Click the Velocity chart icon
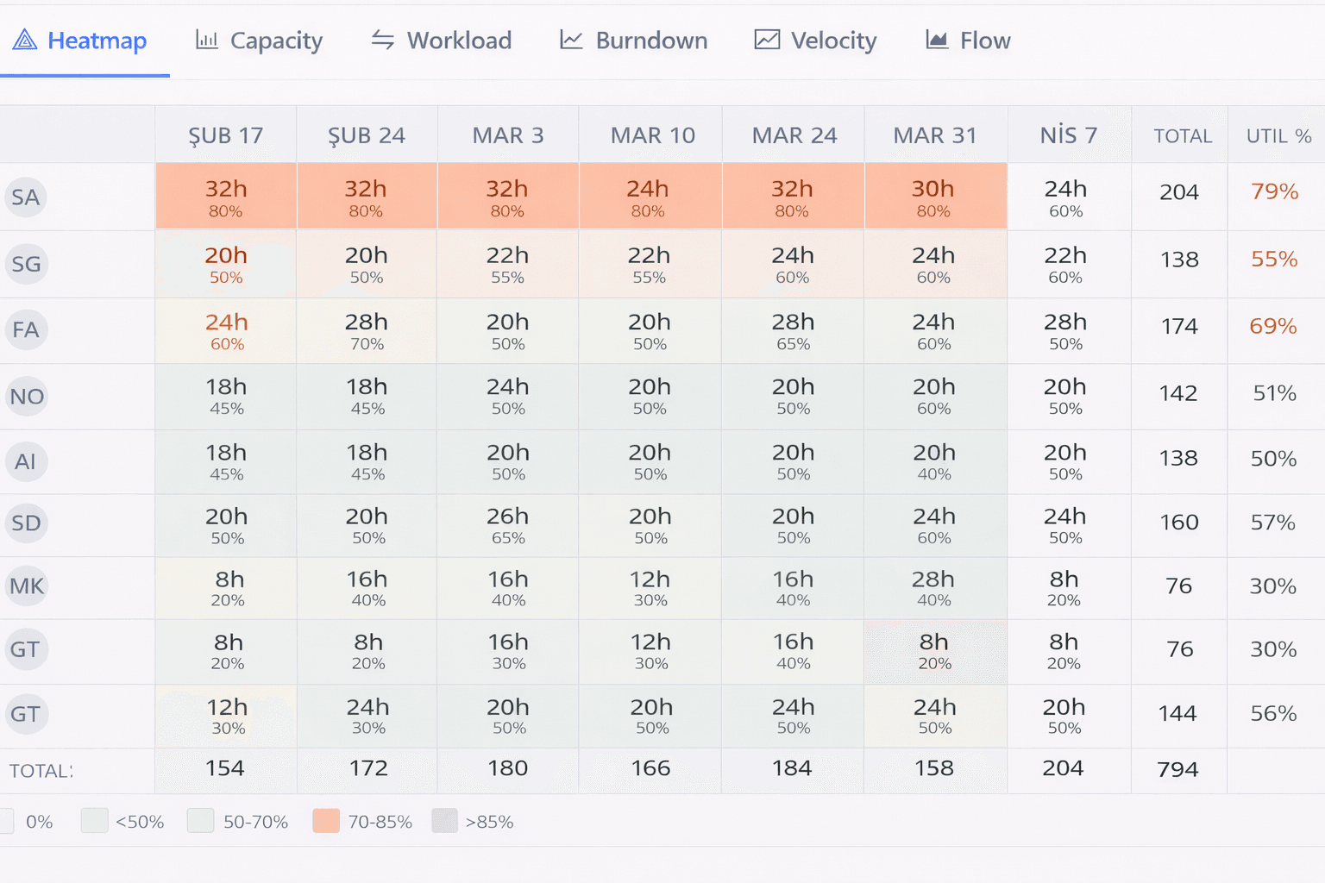This screenshot has width=1325, height=883. click(x=767, y=40)
